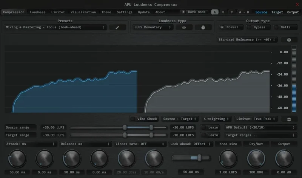302x178 pixels.
Task: Click the second Linear rate knob
Action: 154,159
